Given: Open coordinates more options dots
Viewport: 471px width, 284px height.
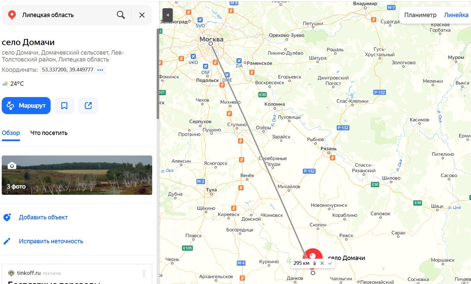Looking at the screenshot, I should pos(100,70).
